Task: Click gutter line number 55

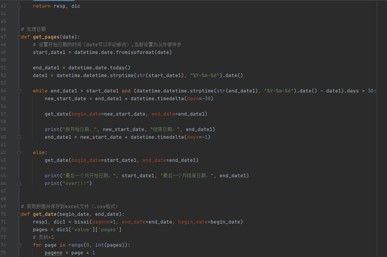Action: pyautogui.click(x=3, y=99)
